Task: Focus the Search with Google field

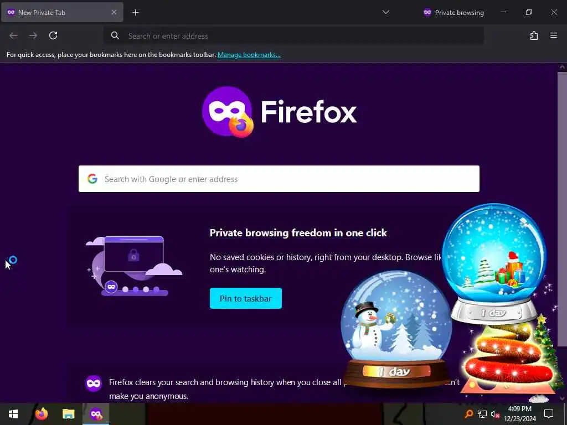Action: 279,179
